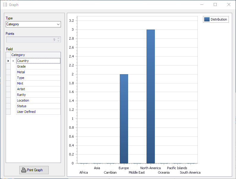Click the Points value field showing 9
This screenshot has width=236, height=179.
click(x=33, y=40)
